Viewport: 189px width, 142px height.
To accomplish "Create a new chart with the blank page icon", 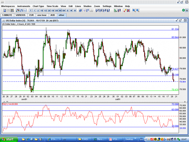I will 5,11.
